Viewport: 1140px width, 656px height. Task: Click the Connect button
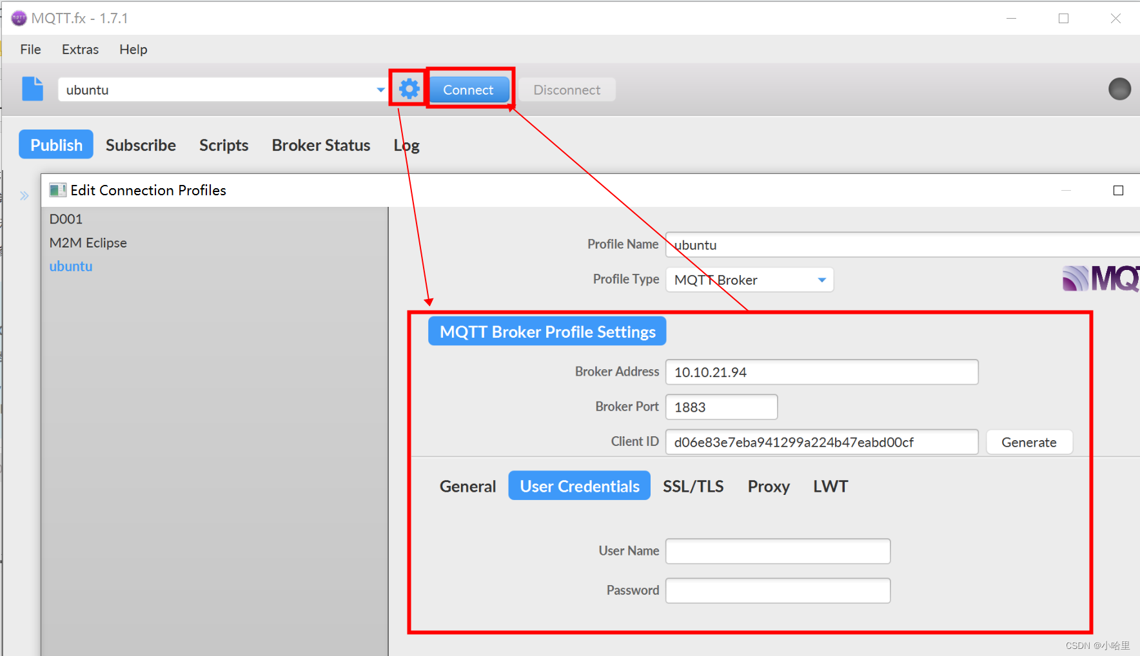(x=469, y=90)
